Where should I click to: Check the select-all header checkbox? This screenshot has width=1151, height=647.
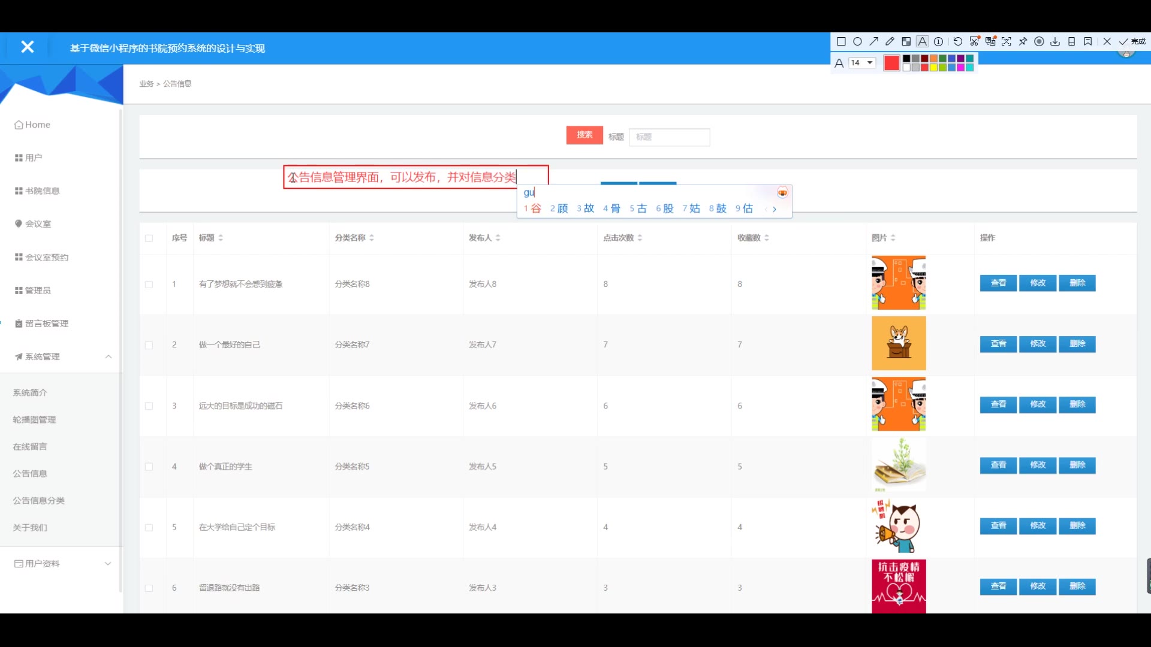pos(149,238)
